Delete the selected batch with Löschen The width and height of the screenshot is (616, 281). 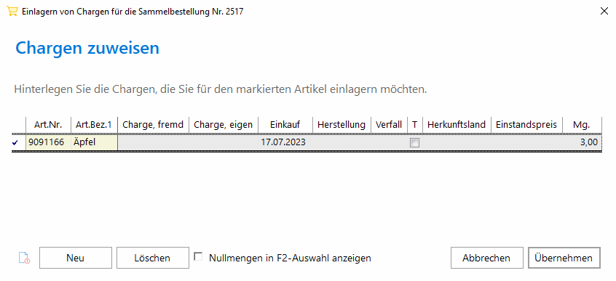tap(152, 258)
